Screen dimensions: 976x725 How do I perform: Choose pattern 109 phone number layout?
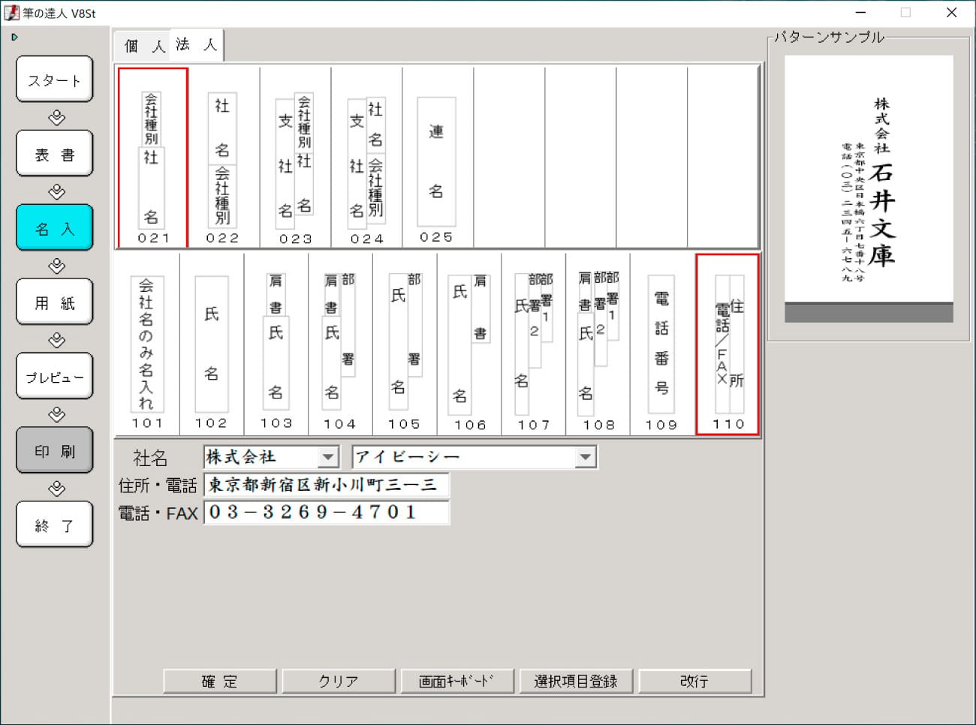click(x=662, y=344)
